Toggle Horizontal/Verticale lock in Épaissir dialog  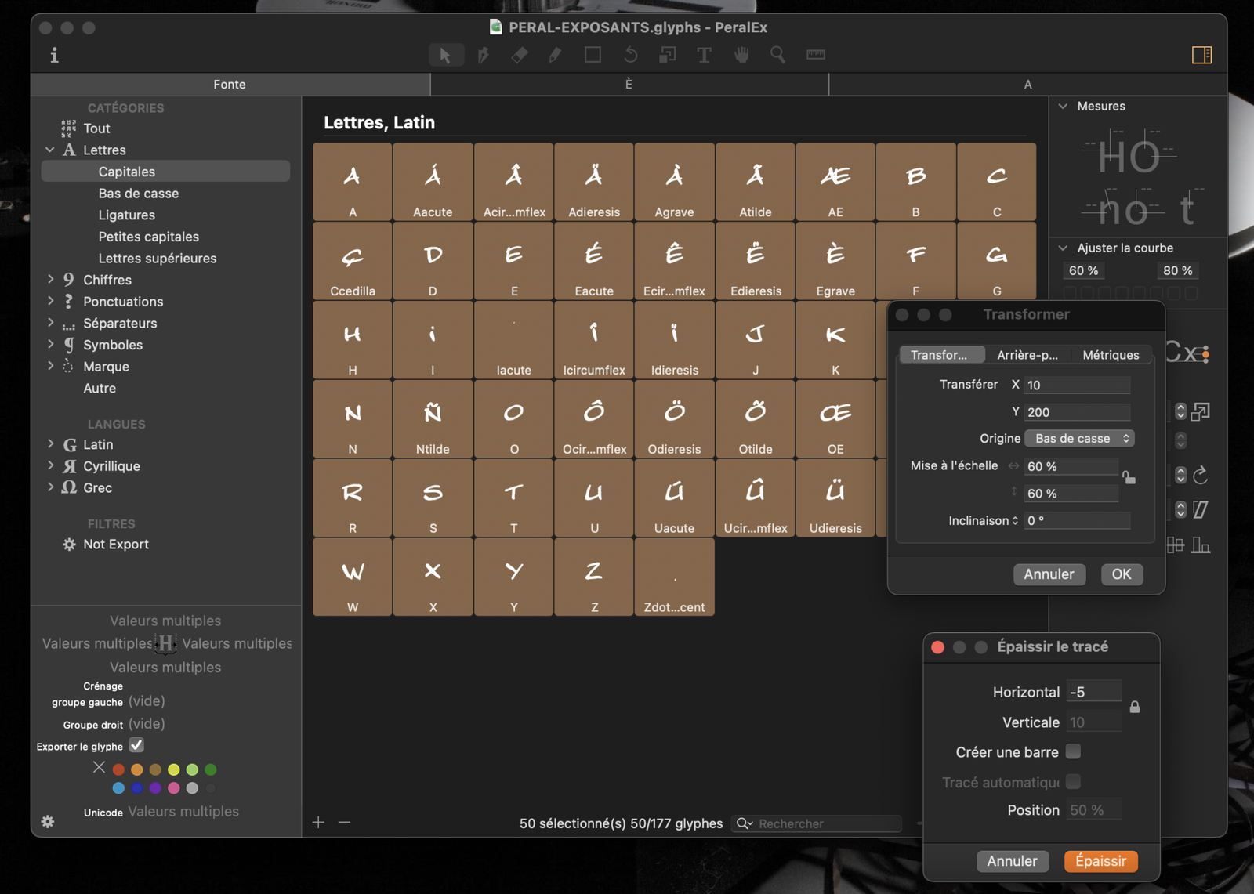[x=1135, y=707]
